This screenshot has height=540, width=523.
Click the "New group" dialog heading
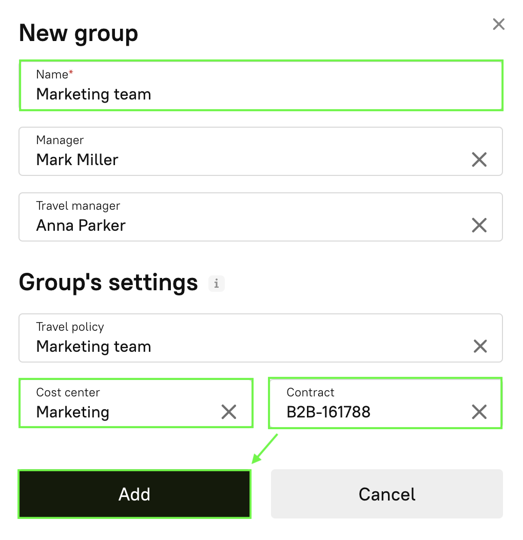pyautogui.click(x=79, y=33)
